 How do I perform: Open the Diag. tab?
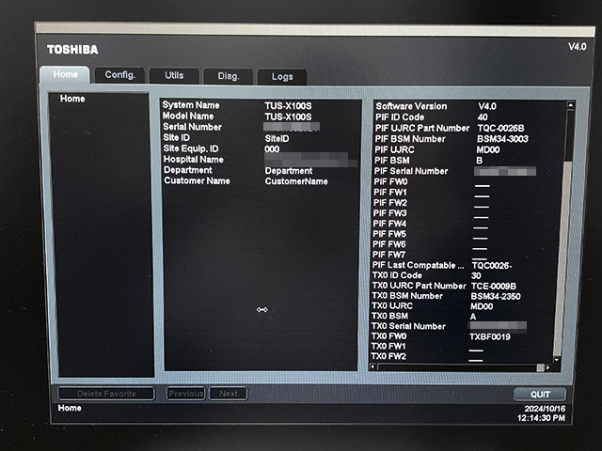pos(228,76)
